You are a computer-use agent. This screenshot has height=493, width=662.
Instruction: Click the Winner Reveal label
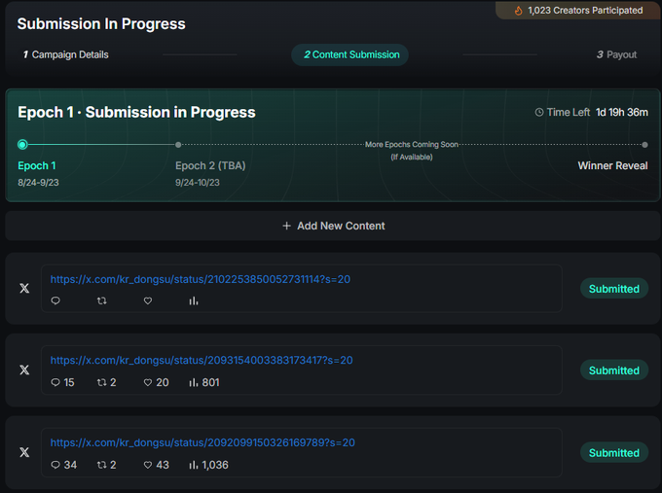tap(612, 165)
